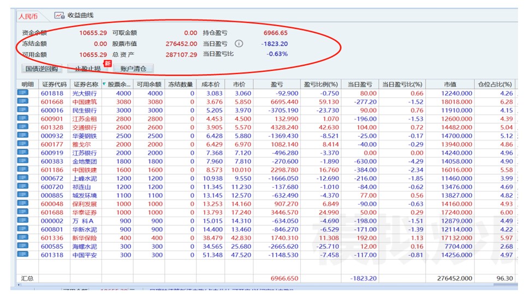Select stock name 华泰证券
This screenshot has height=294, width=524.
coord(85,212)
